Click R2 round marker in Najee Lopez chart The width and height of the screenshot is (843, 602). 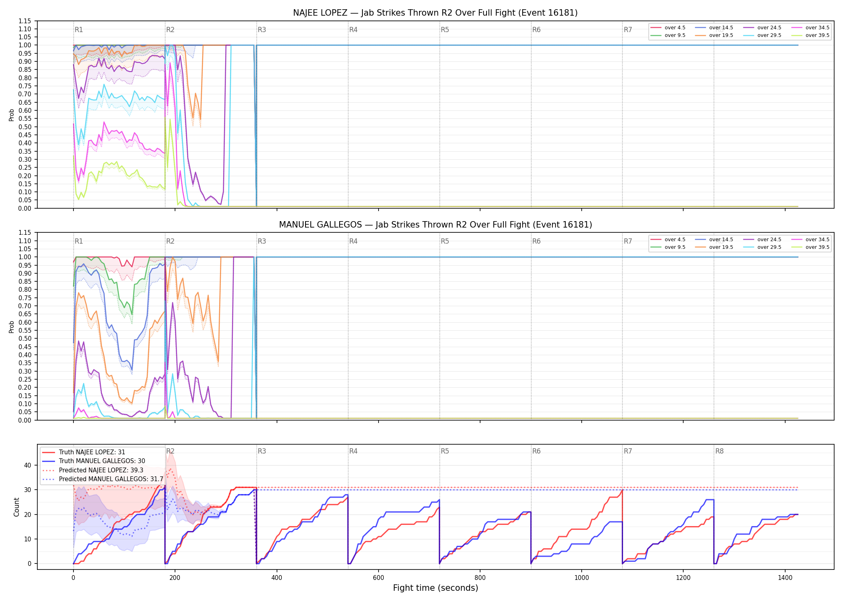click(x=170, y=30)
